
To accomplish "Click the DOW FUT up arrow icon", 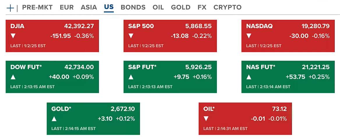I will (x=13, y=77).
